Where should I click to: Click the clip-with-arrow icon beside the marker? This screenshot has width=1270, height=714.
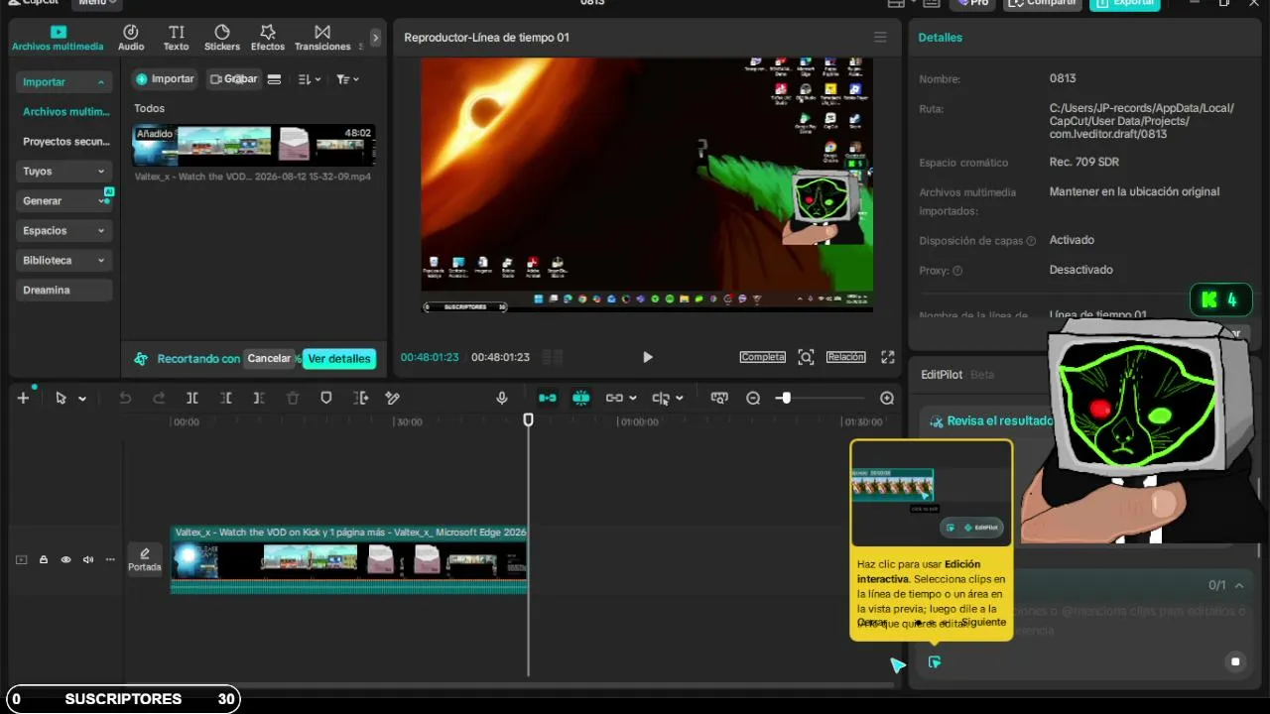(360, 398)
